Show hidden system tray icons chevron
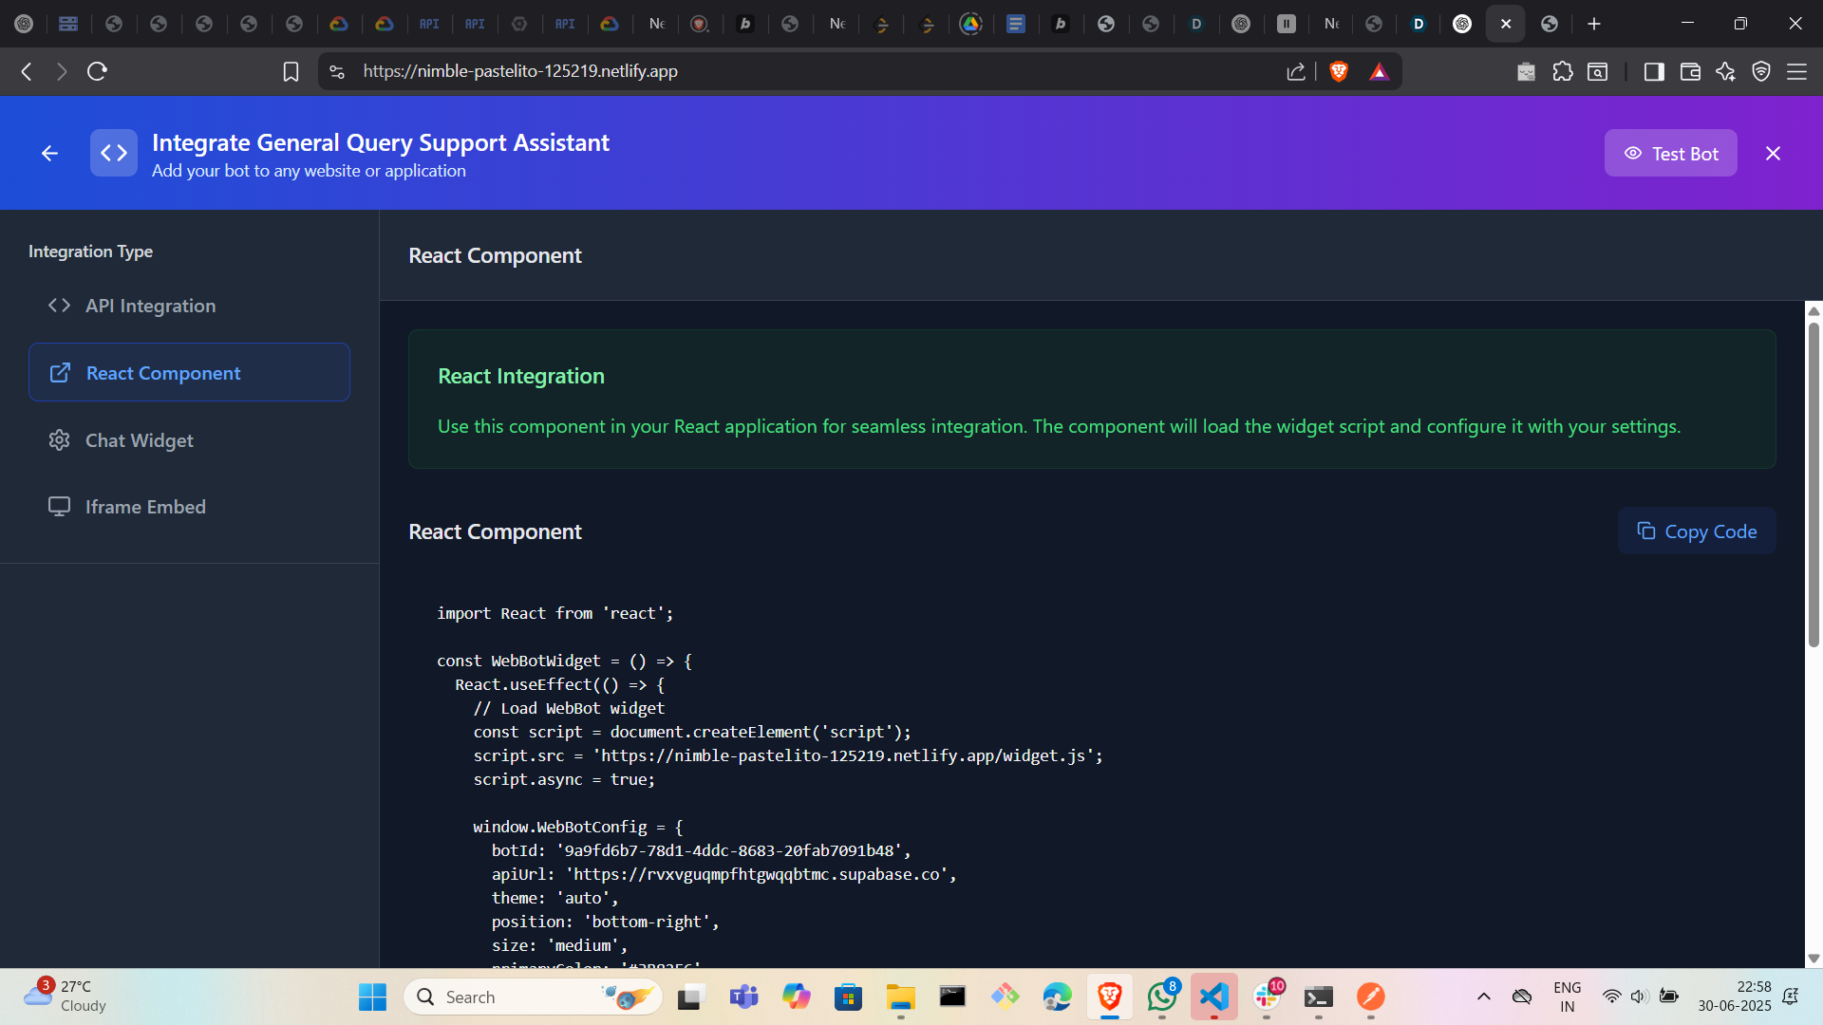This screenshot has height=1025, width=1823. [1483, 997]
